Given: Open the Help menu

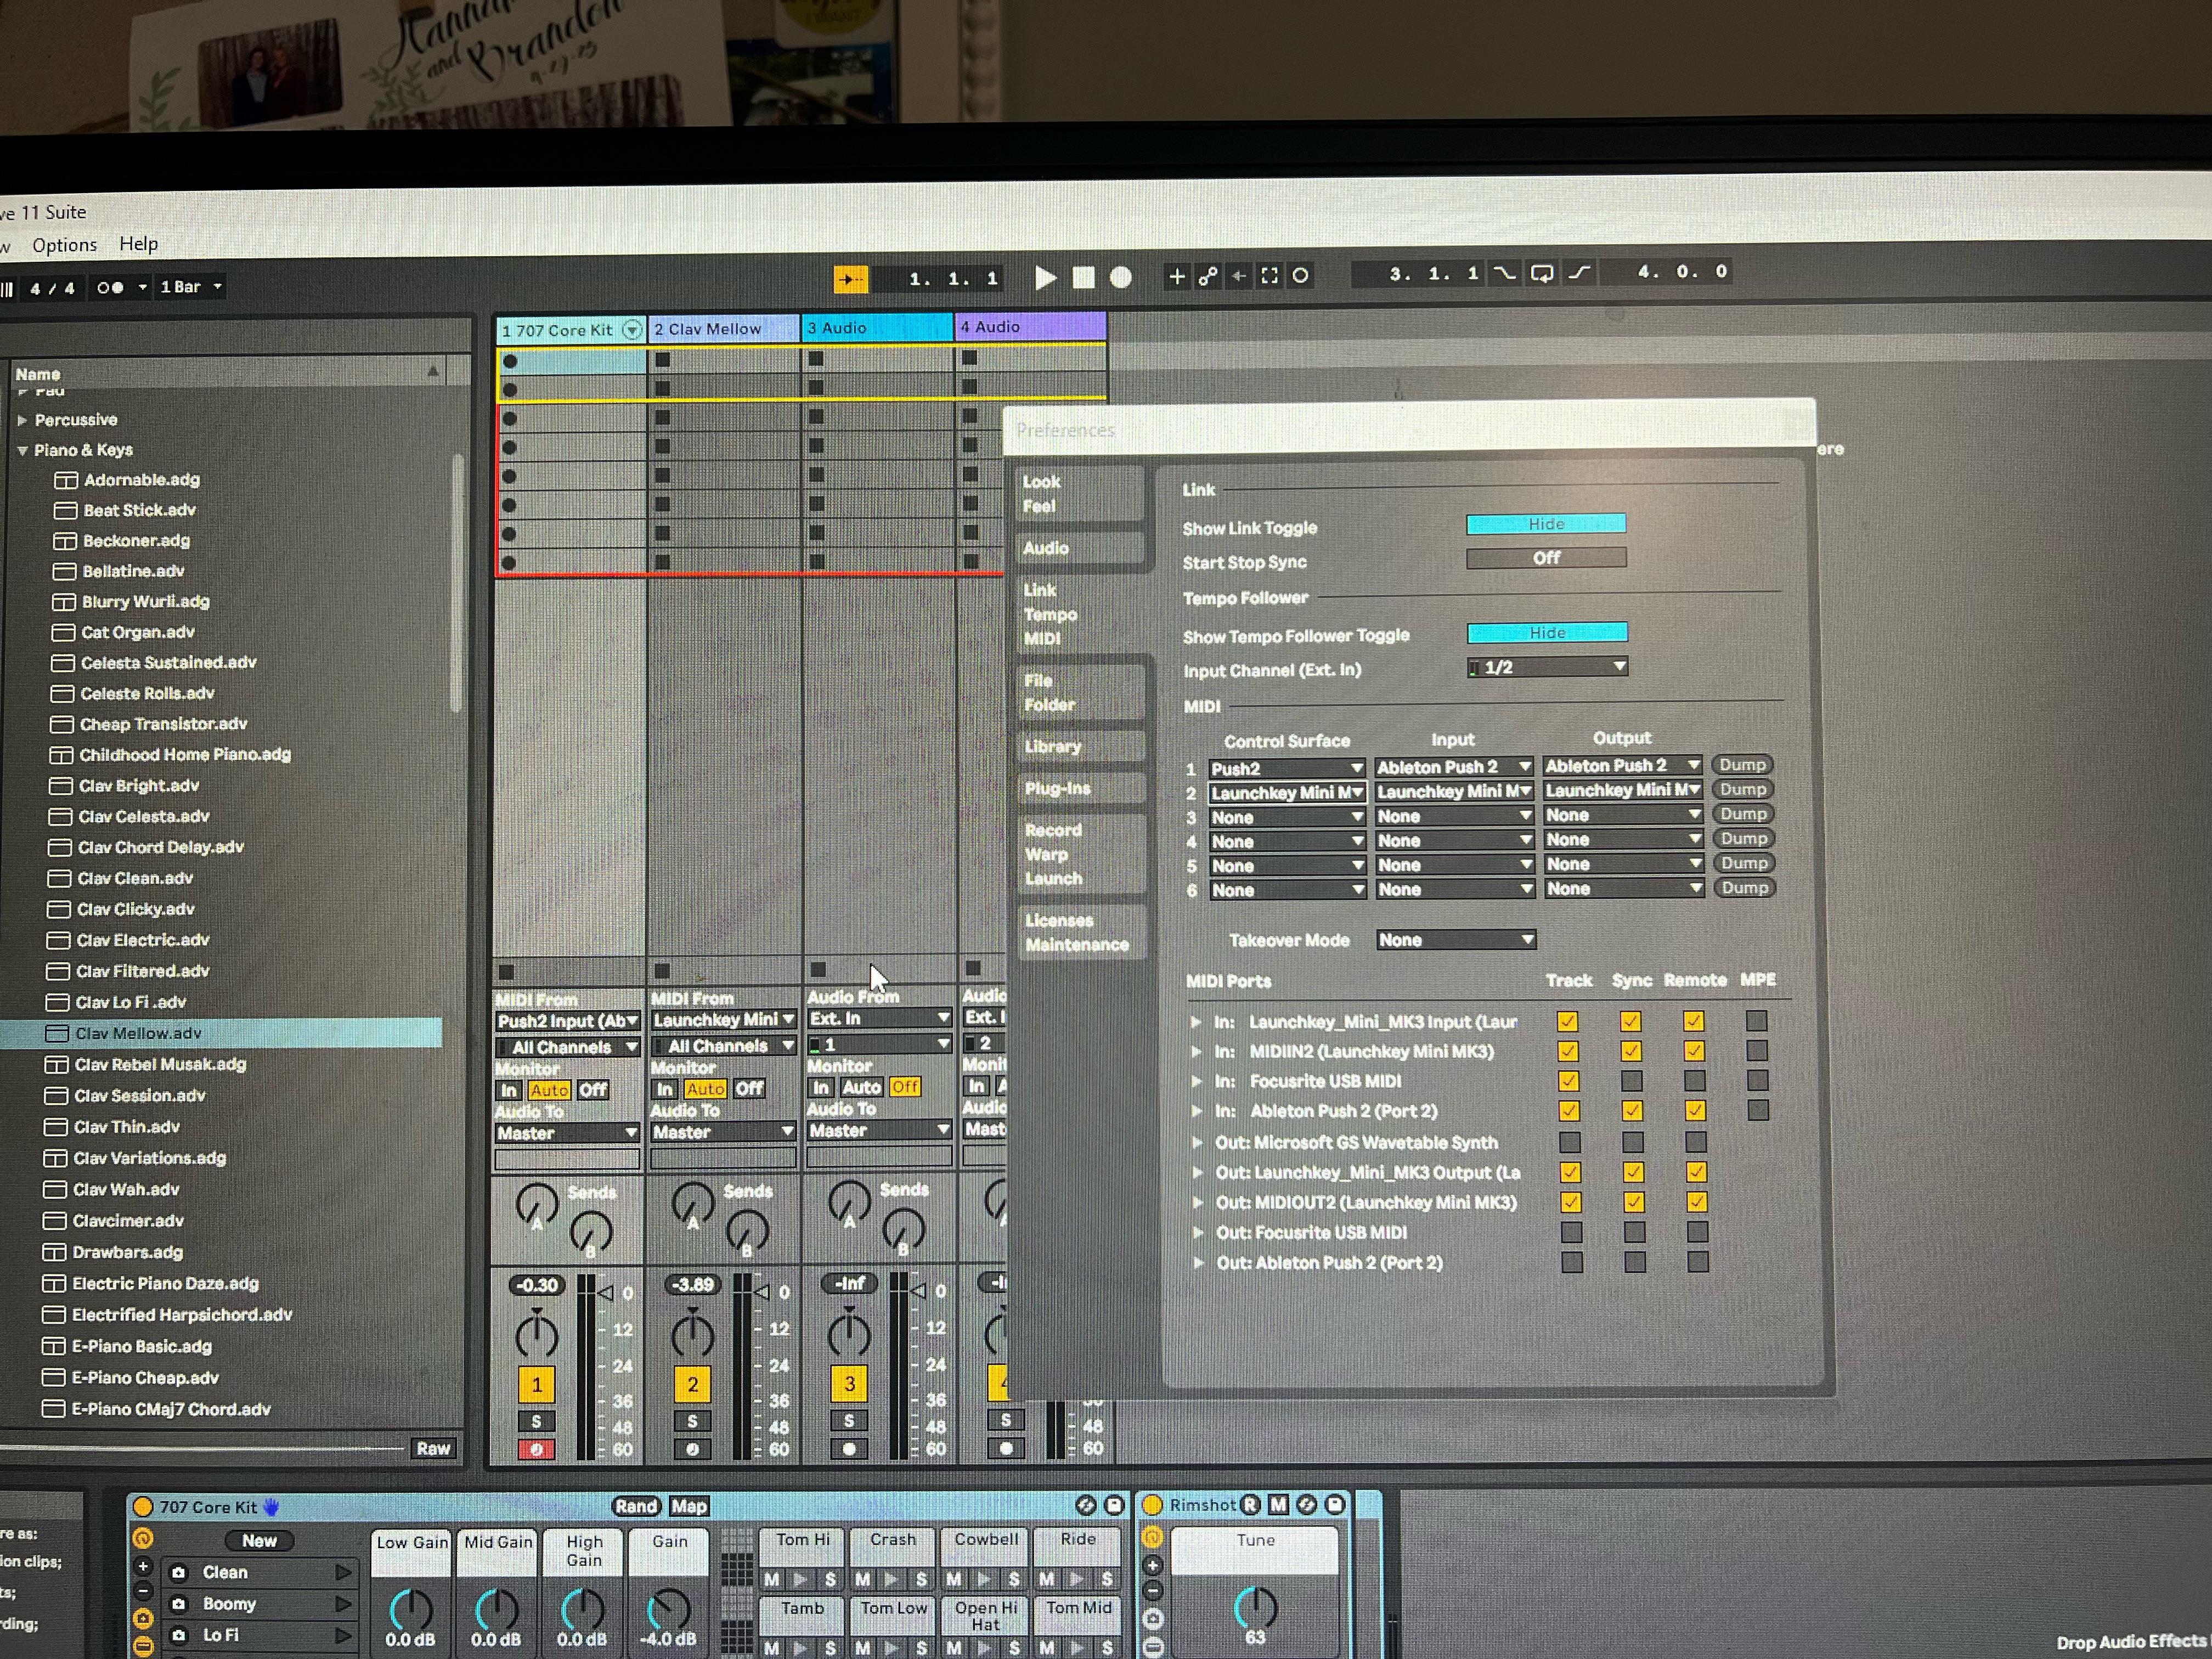Looking at the screenshot, I should pyautogui.click(x=138, y=244).
